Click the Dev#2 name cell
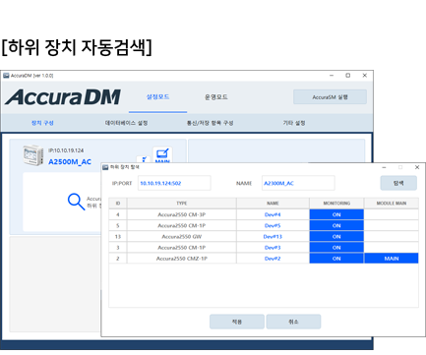Image resolution: width=426 pixels, height=355 pixels. tap(273, 259)
